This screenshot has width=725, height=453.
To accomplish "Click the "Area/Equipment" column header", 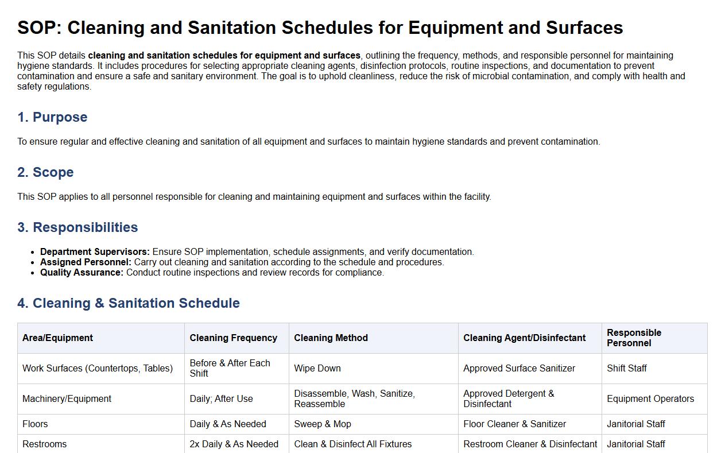I will tap(57, 338).
